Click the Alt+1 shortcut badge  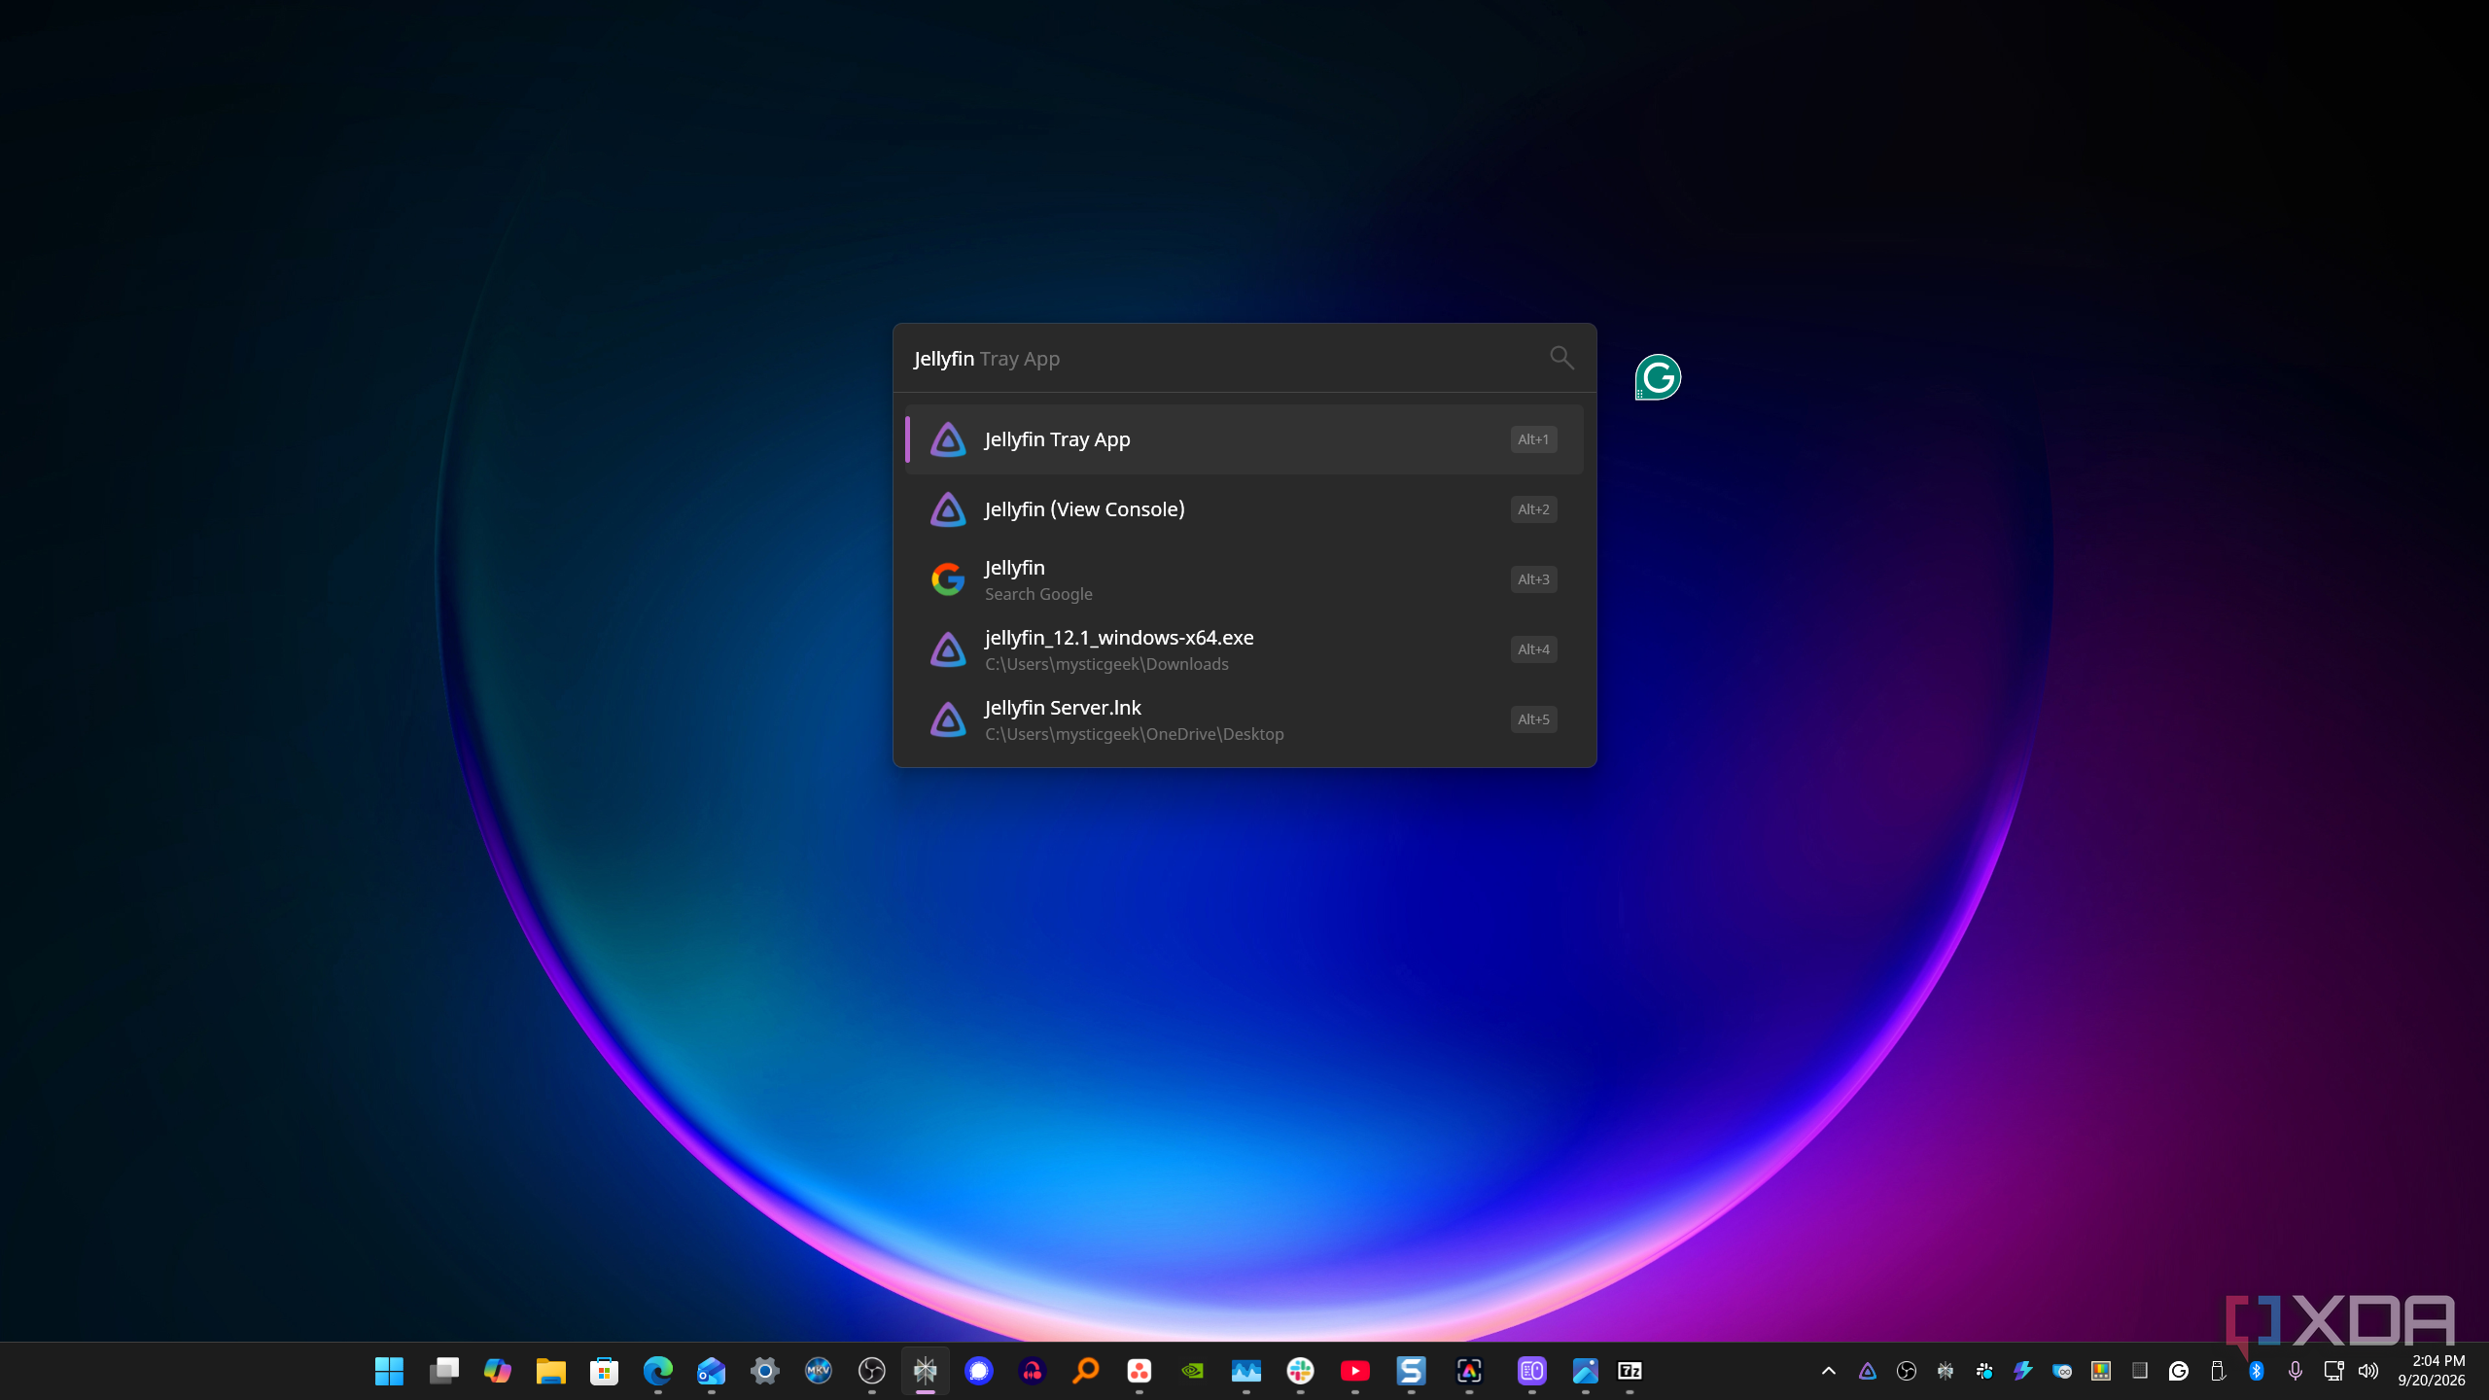click(x=1533, y=439)
